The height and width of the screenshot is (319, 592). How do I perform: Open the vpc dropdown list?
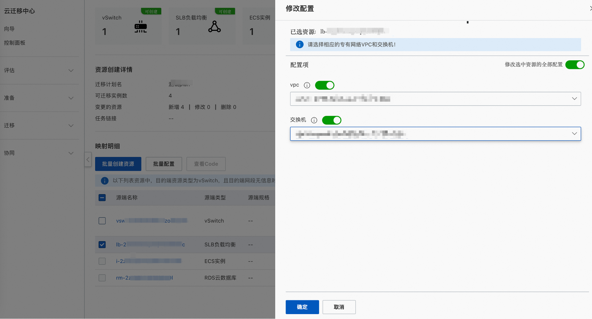click(435, 99)
